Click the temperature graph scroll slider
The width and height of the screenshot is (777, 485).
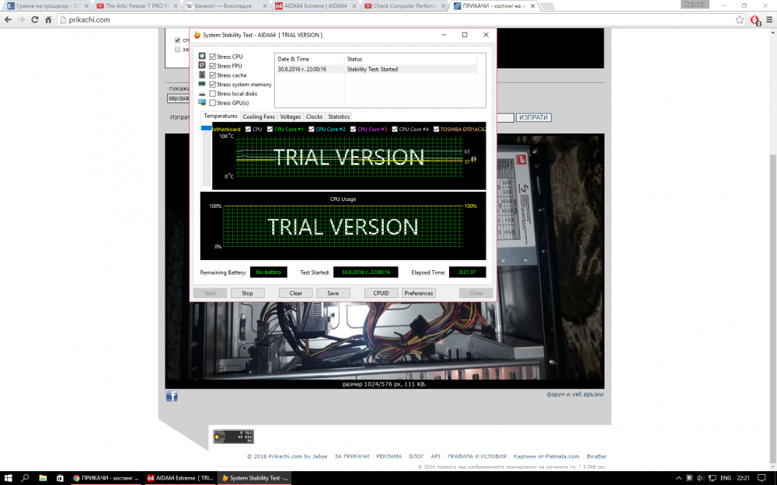tap(206, 128)
